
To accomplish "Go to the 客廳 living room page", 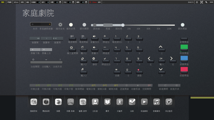I will [58, 102].
